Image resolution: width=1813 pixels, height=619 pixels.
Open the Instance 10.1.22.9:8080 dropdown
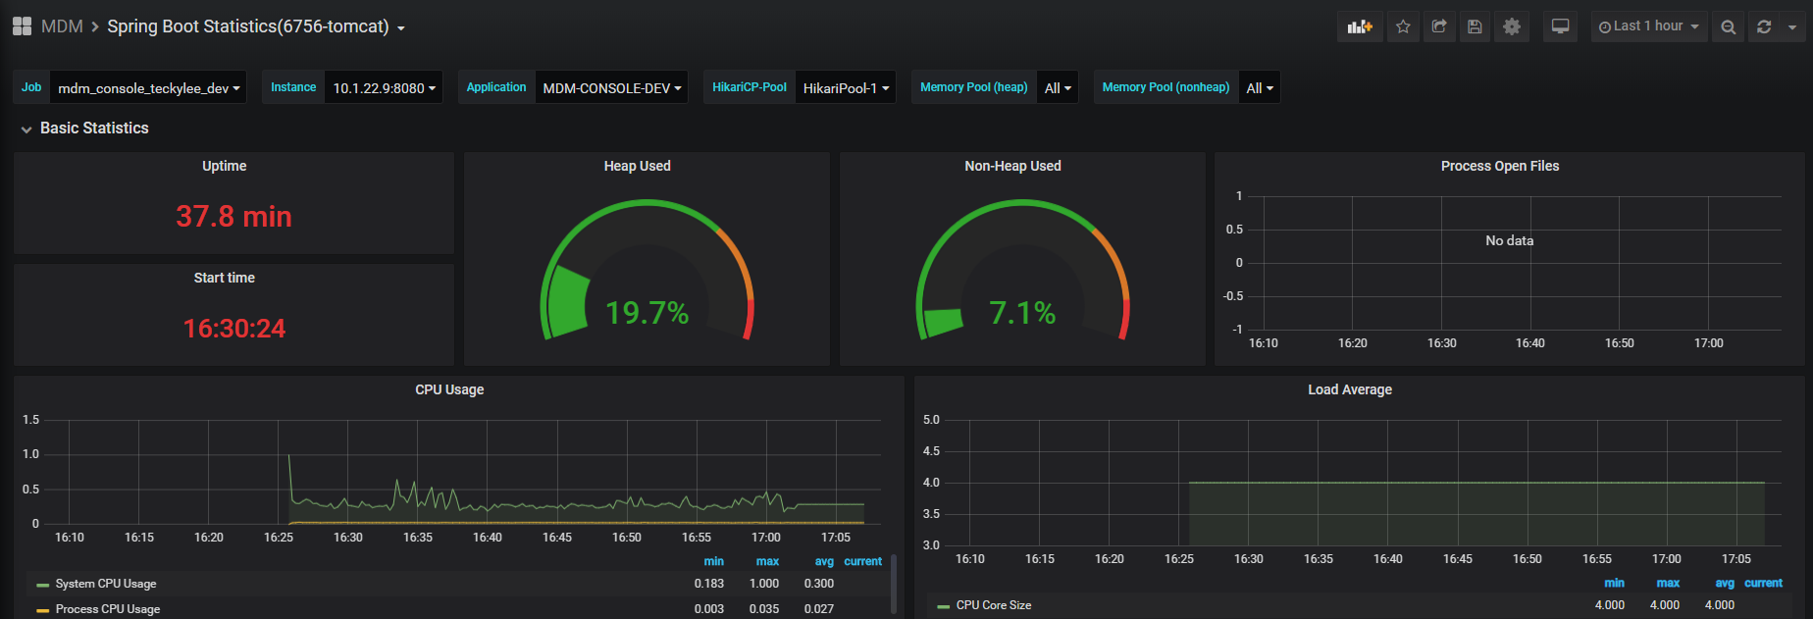384,87
